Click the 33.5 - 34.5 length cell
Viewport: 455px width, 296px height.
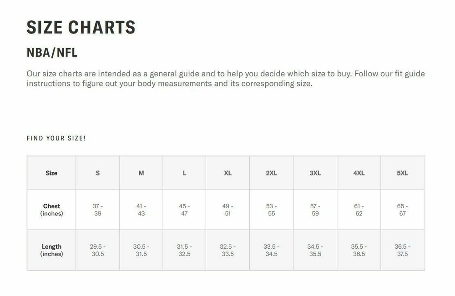[x=271, y=250]
